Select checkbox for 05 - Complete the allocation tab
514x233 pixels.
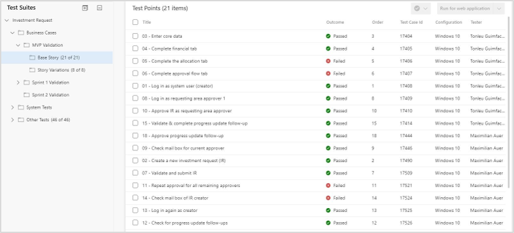(135, 61)
